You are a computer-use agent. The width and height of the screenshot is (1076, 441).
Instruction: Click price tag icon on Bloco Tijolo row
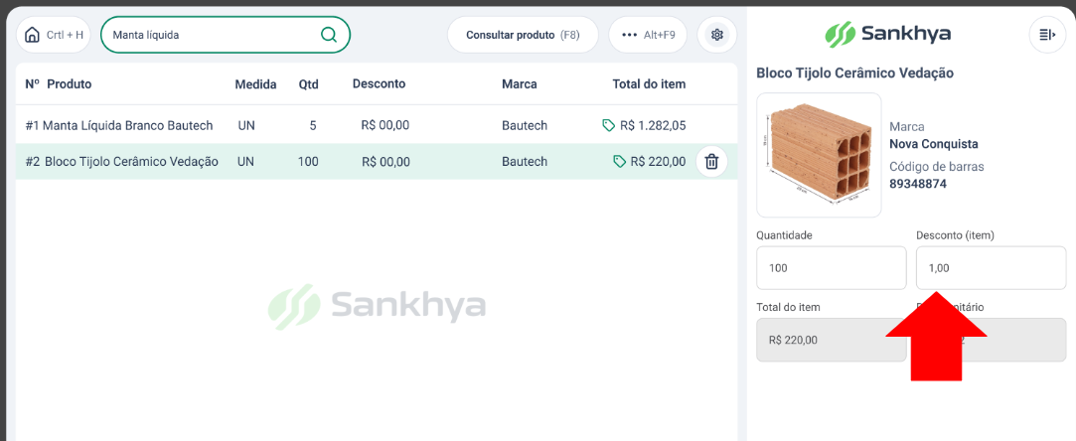(619, 162)
